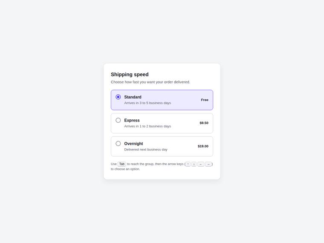Click the "to choose an option" hint text

click(125, 169)
